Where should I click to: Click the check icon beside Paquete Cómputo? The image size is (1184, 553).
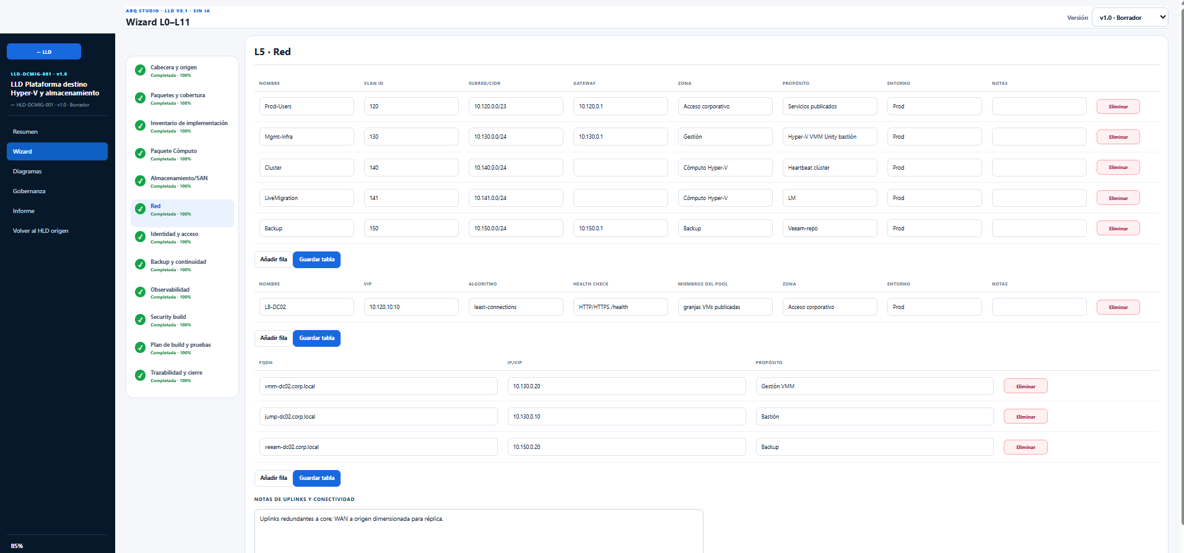[141, 154]
